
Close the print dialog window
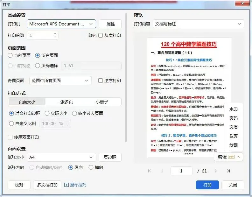[243, 3]
